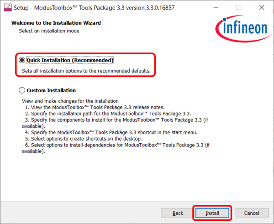274x224 pixels.
Task: Click 'View and make changes for the installation'
Action: click(70, 101)
